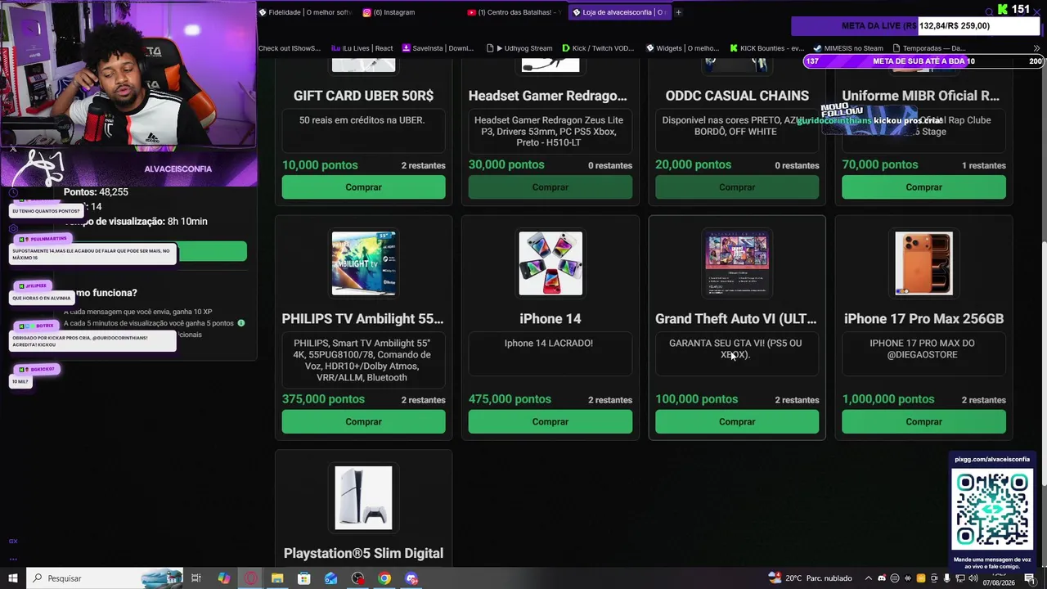Screen dimensions: 1047x589
Task: Buy the Uniforme MIBR Oficial reward
Action: pyautogui.click(x=923, y=187)
